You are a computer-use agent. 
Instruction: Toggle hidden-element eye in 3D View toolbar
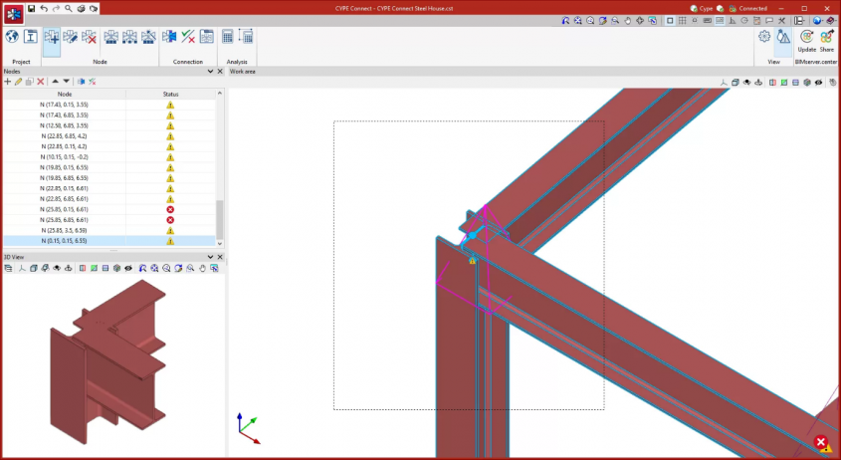click(x=128, y=268)
